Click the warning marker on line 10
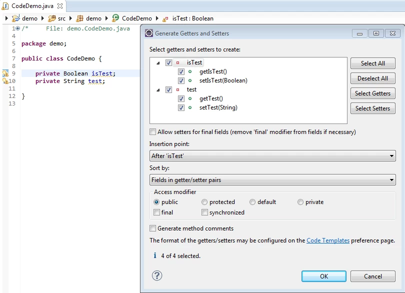This screenshot has height=293, width=405. [5, 81]
